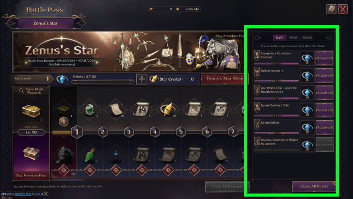Select the golden Star Crystal reward at level 5
353x199 pixels.
167,110
